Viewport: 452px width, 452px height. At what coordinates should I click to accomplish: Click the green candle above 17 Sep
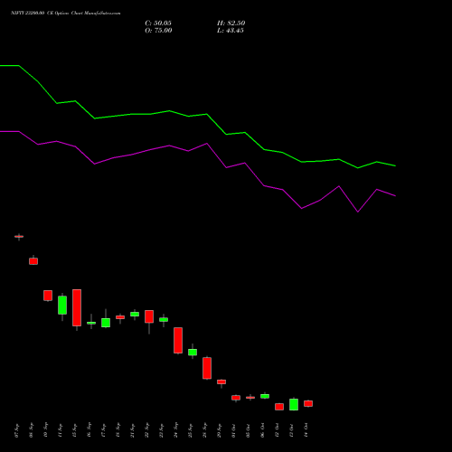pos(106,323)
